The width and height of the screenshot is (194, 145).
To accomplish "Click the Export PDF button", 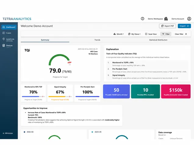I will (167, 26).
